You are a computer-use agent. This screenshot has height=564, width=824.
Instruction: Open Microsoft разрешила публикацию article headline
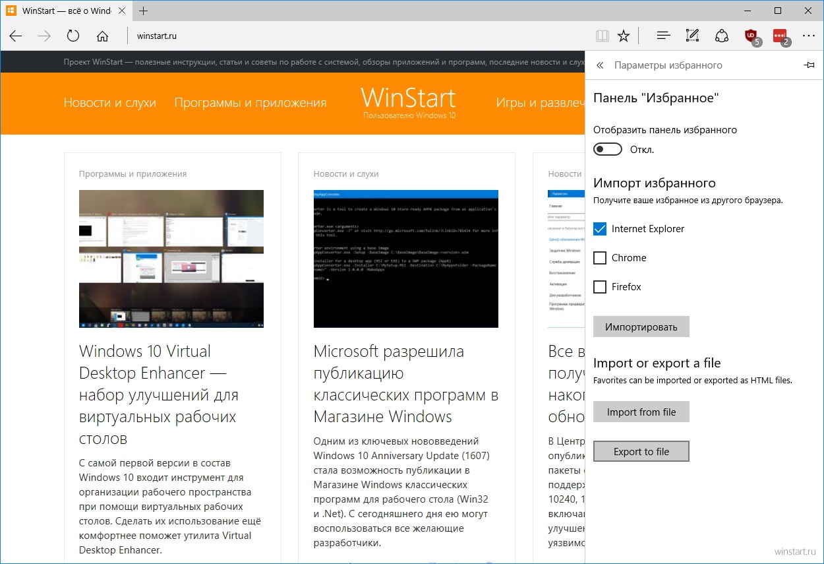tap(406, 383)
